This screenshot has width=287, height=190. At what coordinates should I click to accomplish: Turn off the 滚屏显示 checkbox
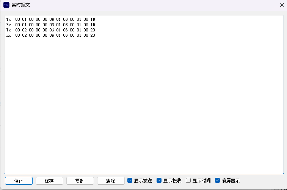[218, 181]
